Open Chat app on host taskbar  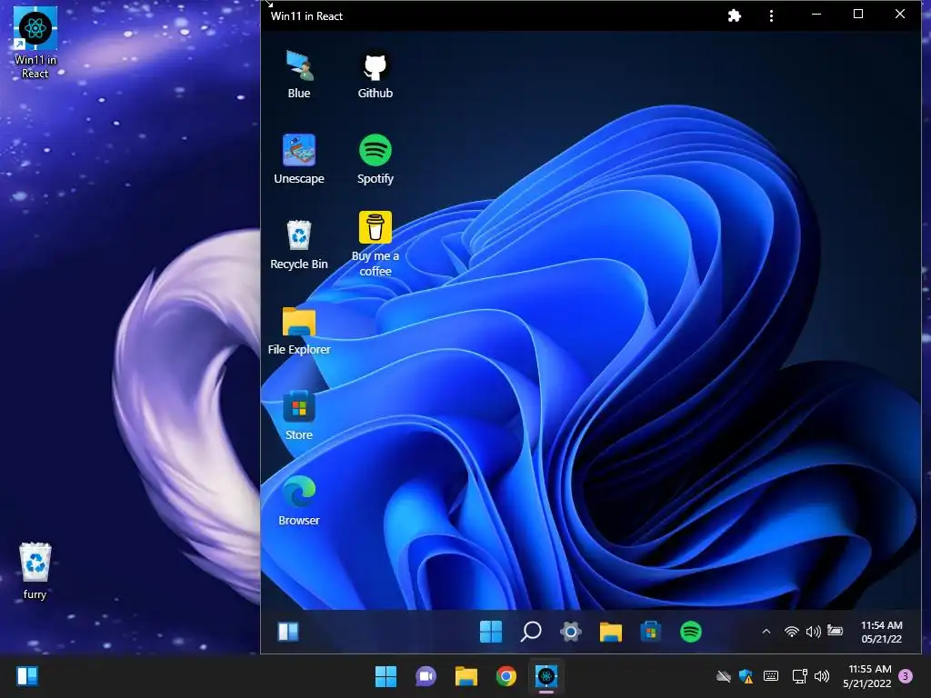425,676
